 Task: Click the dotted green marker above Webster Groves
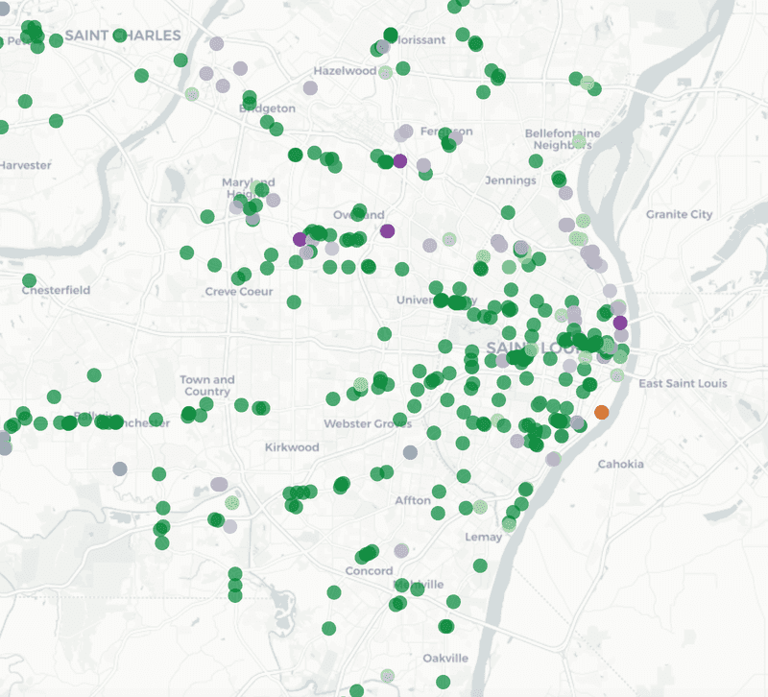tap(359, 384)
